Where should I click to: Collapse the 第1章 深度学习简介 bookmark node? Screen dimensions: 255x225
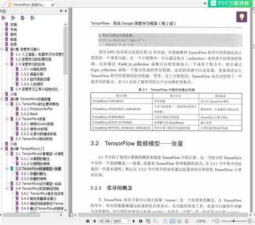point(2,49)
